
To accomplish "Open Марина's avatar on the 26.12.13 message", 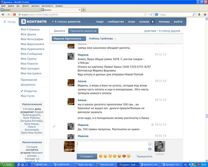I will 71,56.
